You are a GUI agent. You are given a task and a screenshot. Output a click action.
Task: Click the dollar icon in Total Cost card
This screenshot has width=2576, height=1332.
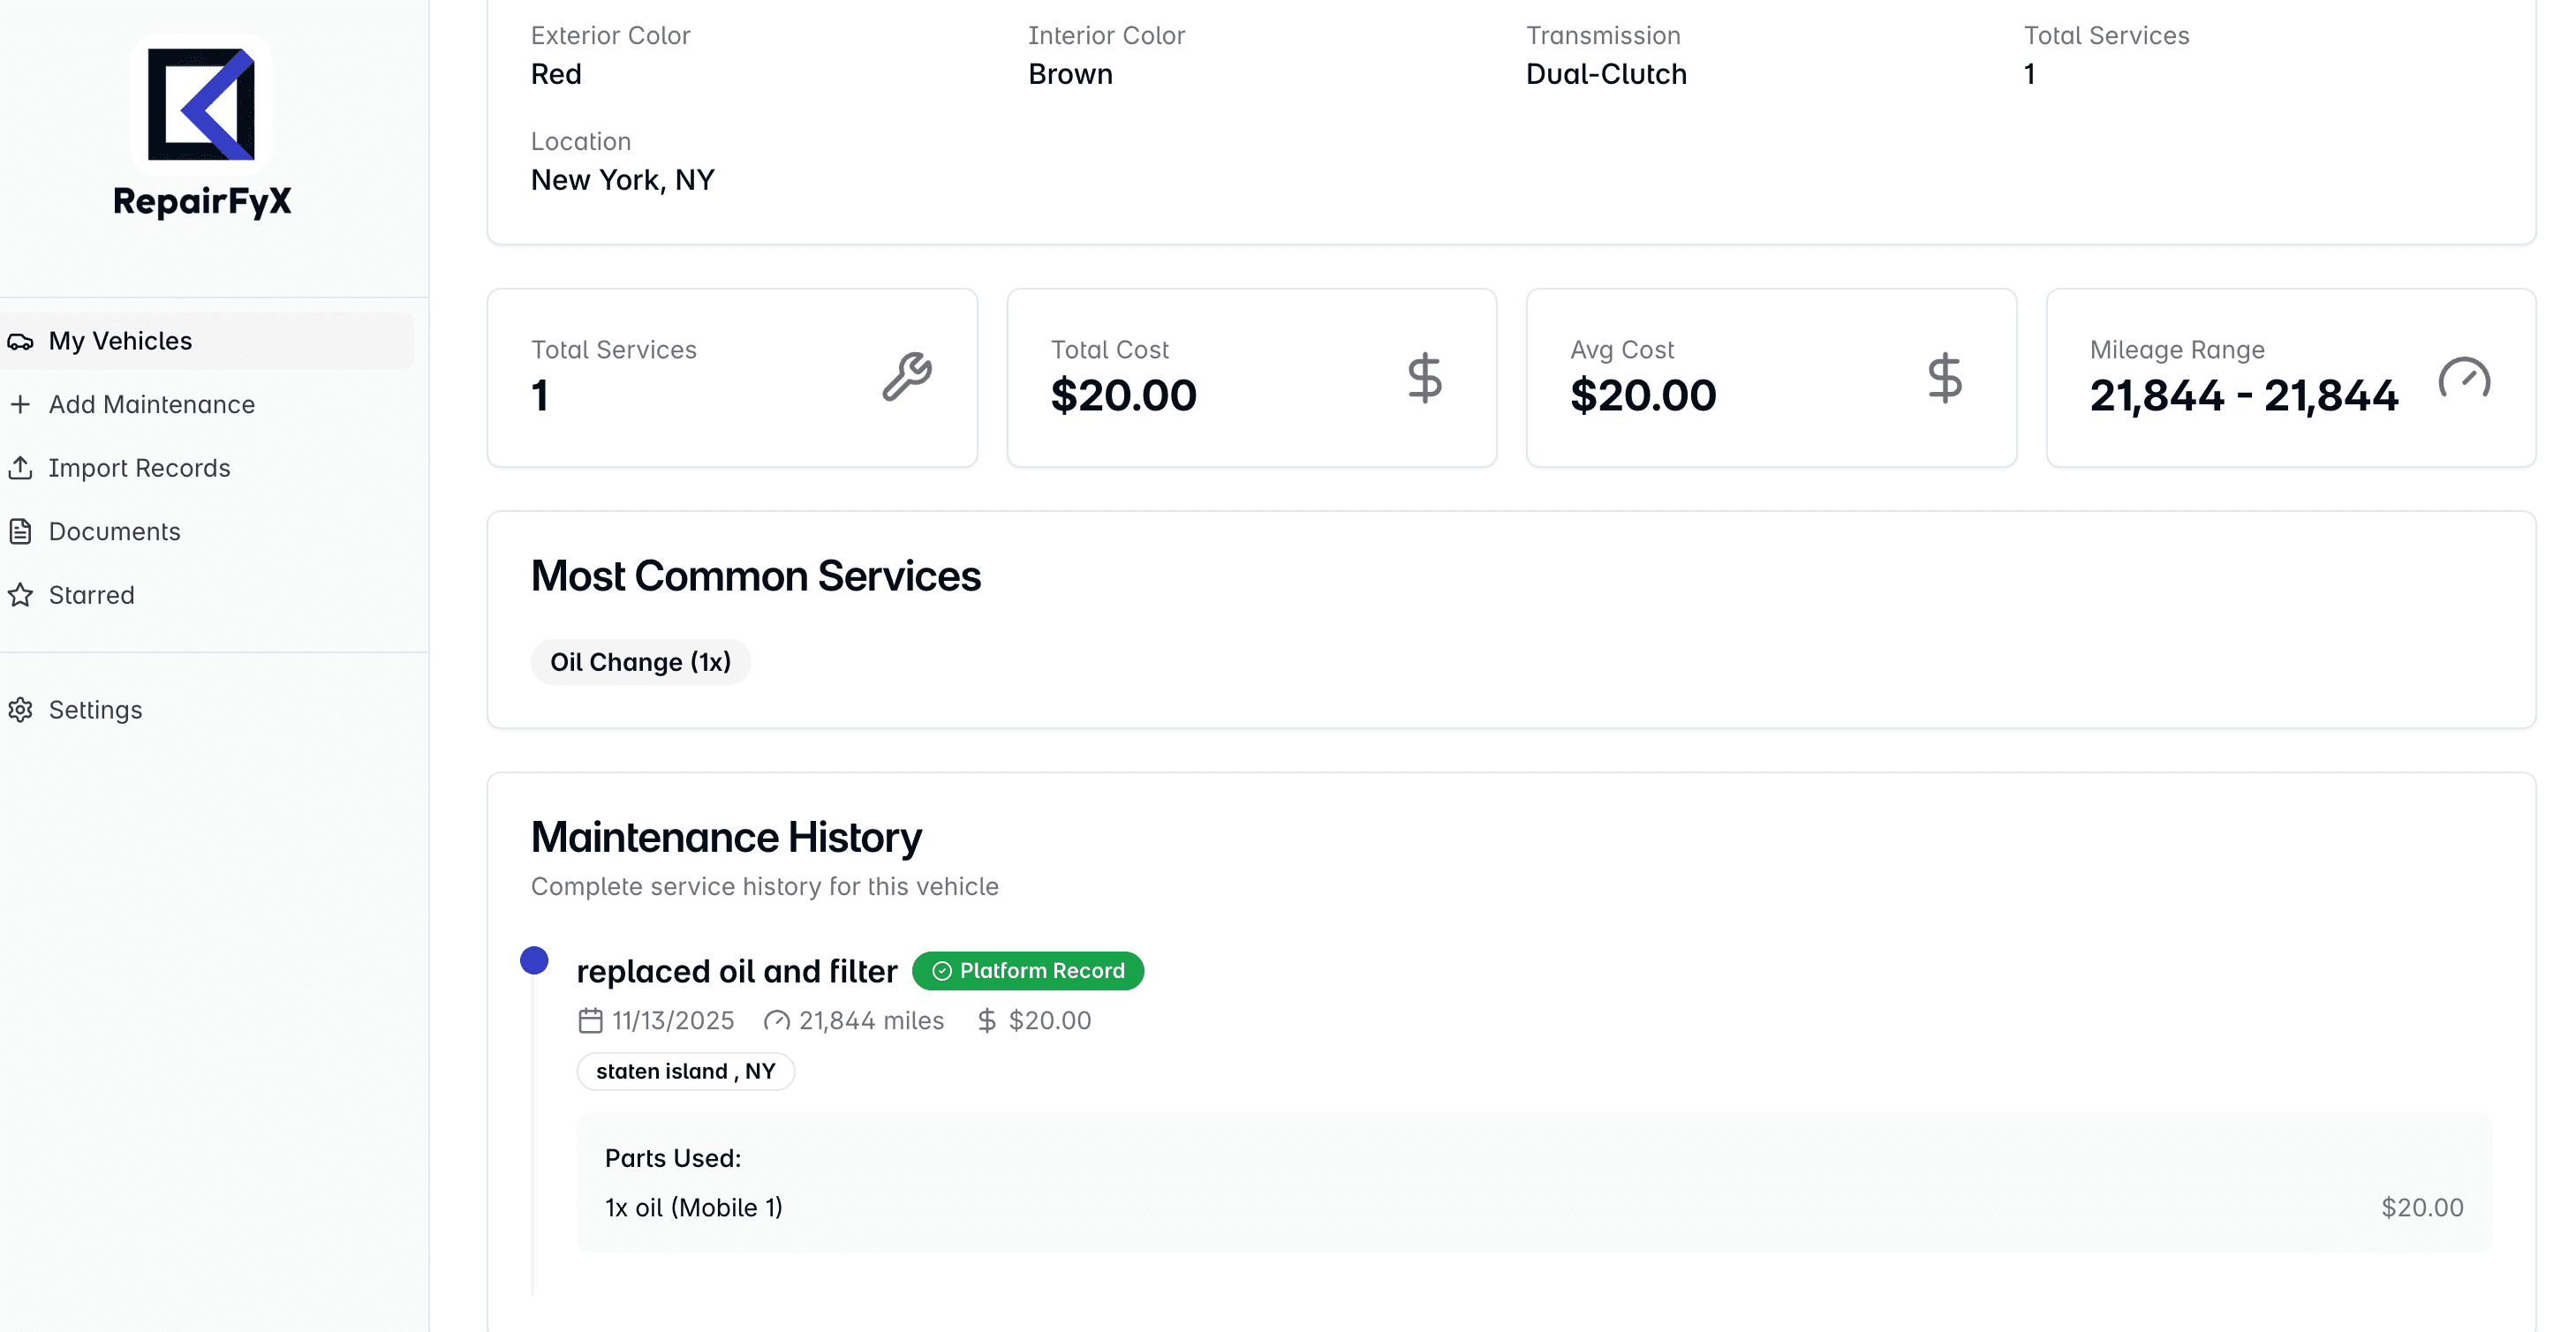1425,378
